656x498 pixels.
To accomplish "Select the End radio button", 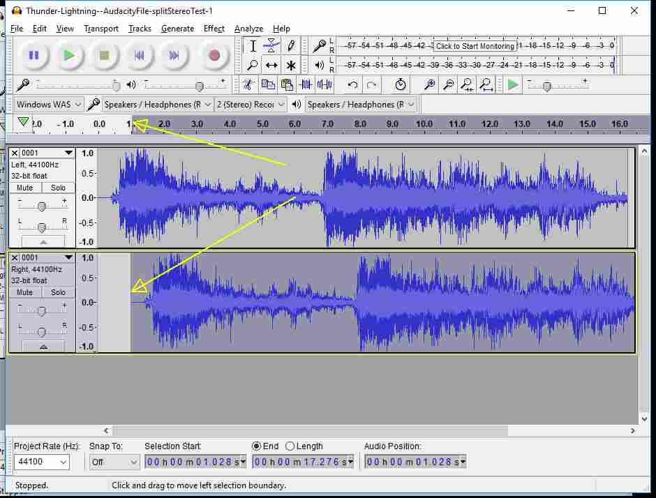I will pyautogui.click(x=256, y=446).
